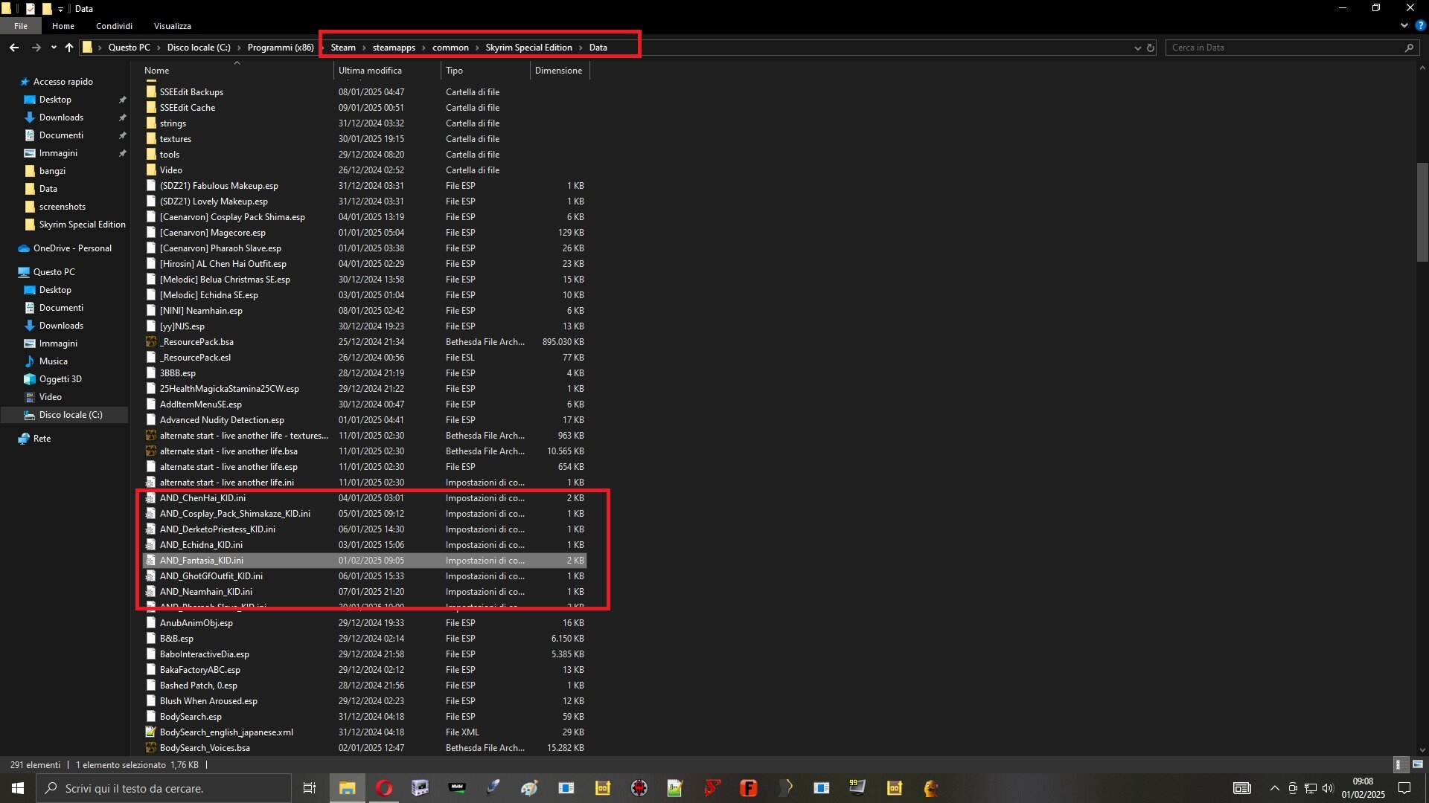Expand the chevron after common breadcrumb
The height and width of the screenshot is (803, 1429).
click(477, 48)
